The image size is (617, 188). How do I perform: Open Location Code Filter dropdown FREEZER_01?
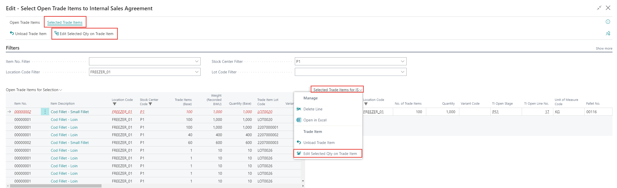(197, 72)
